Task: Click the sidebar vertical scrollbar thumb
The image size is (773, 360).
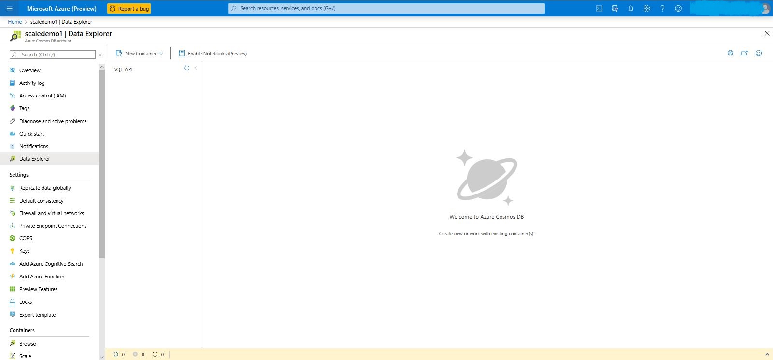Action: coord(101,164)
